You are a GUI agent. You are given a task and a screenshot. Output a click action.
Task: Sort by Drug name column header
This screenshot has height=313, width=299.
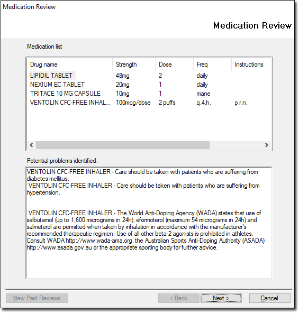point(70,65)
